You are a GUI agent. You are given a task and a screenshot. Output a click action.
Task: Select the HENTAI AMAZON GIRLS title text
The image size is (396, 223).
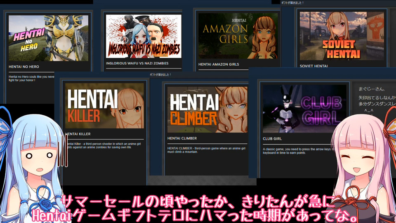tap(219, 64)
